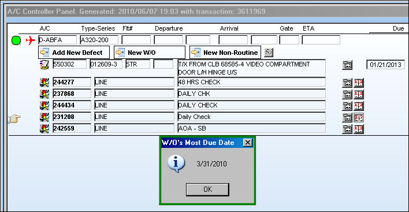Click the AOA - SB description
Viewport: 409px width, 212px height.
[251, 128]
